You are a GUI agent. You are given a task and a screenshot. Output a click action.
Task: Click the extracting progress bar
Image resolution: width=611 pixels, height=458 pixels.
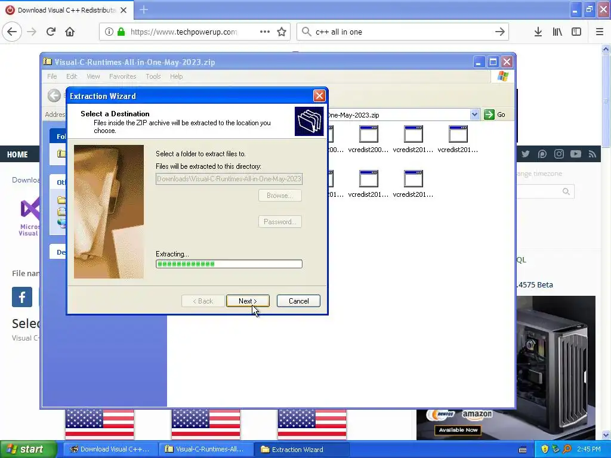click(229, 264)
